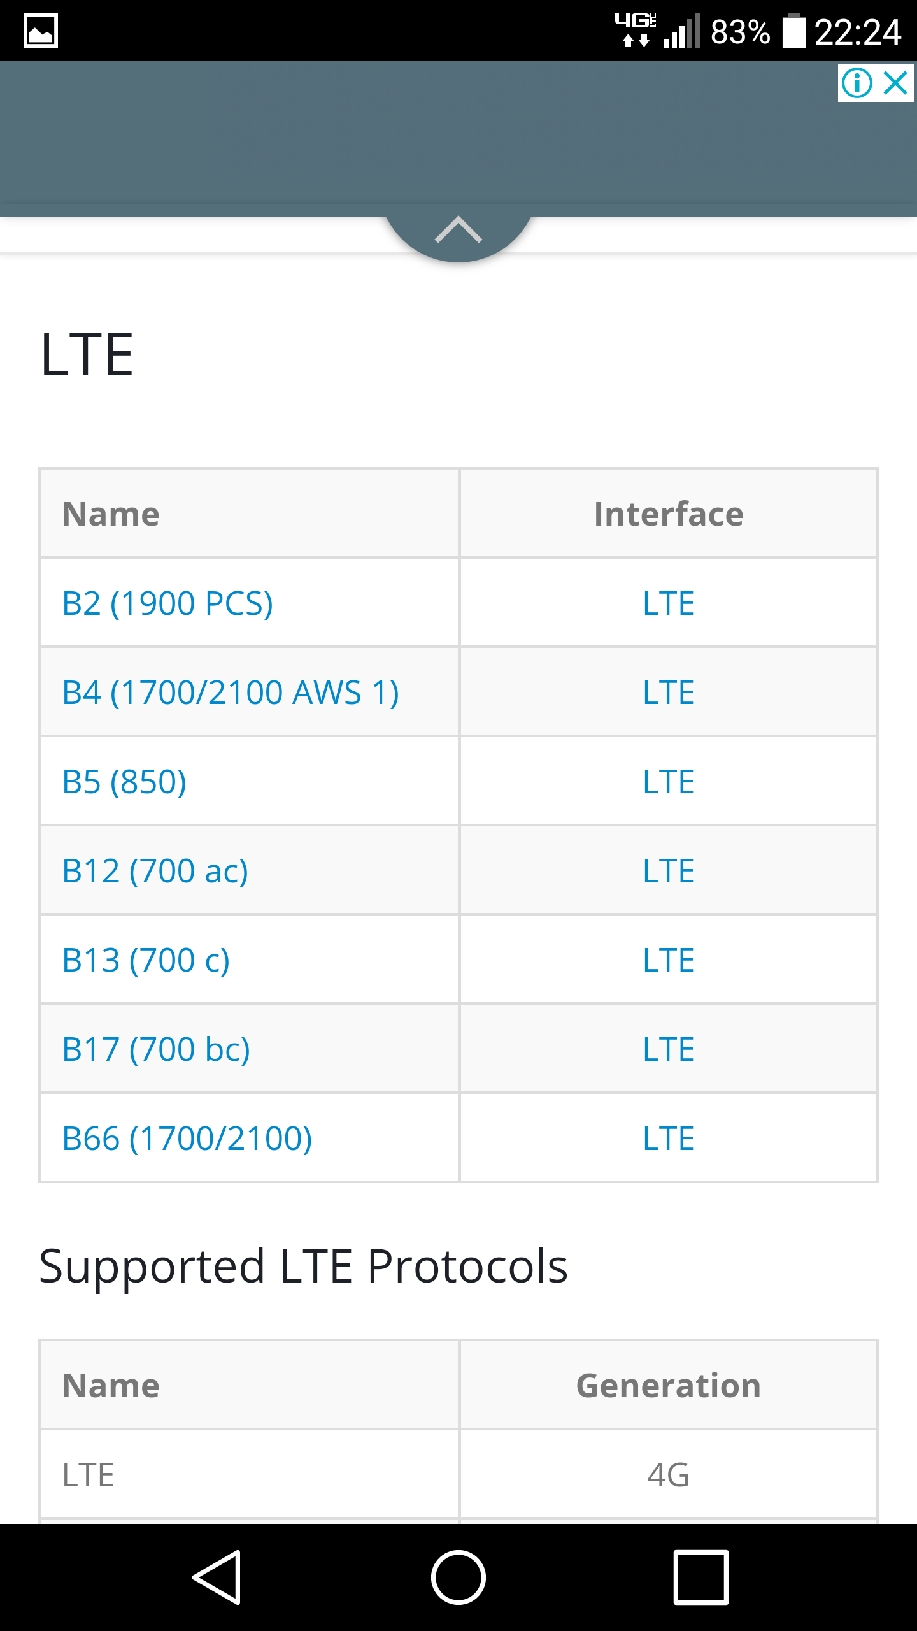This screenshot has width=917, height=1631.
Task: Tap the battery status icon
Action: tap(793, 31)
